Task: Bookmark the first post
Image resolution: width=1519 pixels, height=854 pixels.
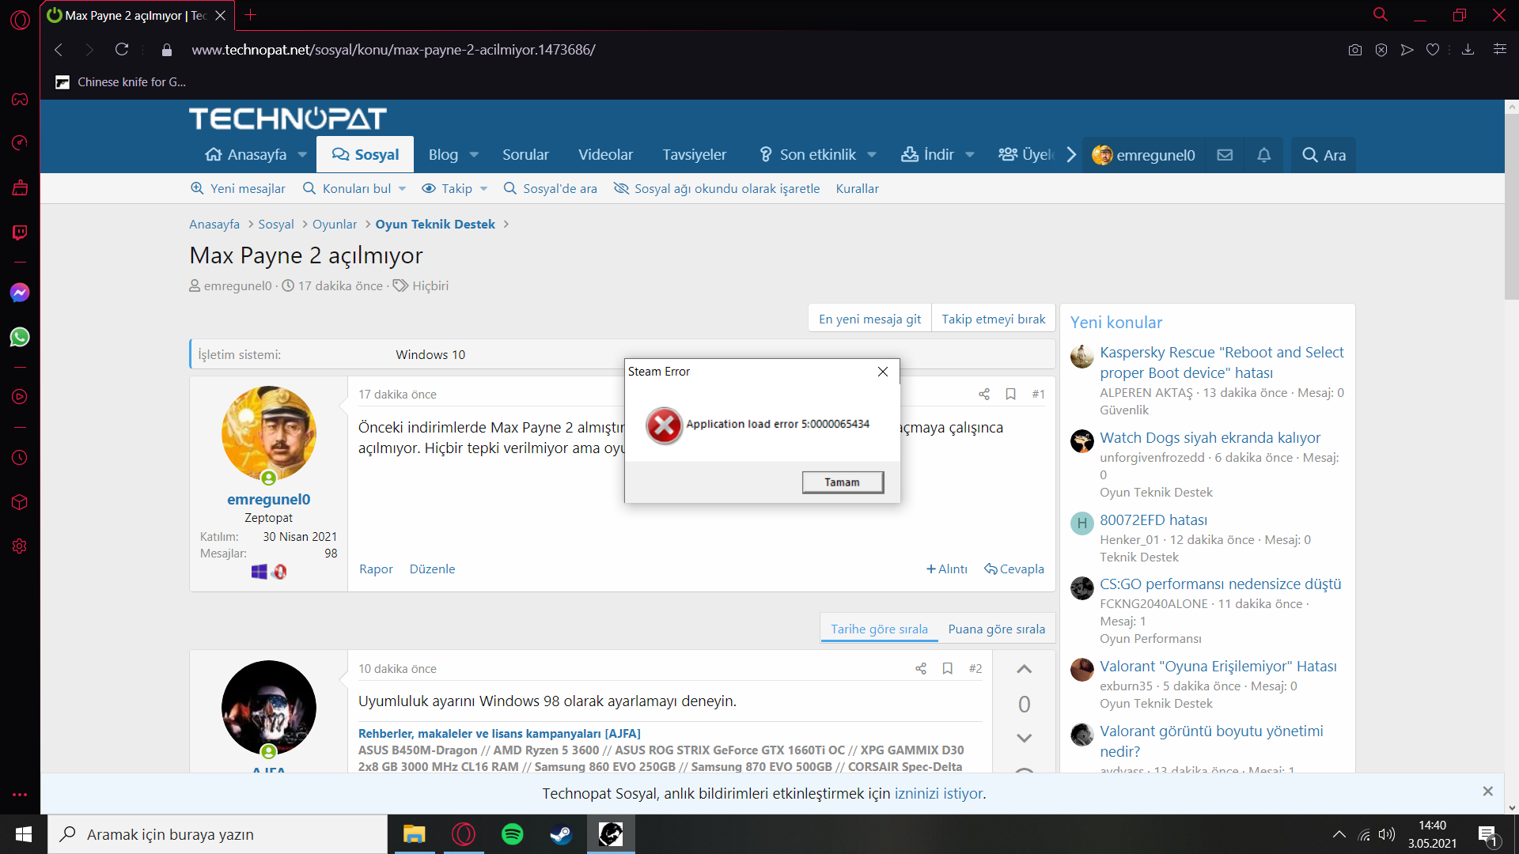Action: (1010, 394)
